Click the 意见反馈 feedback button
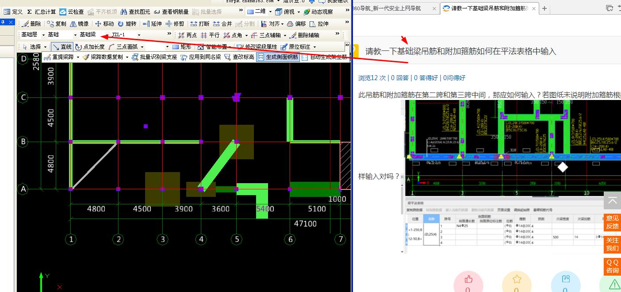 [612, 222]
